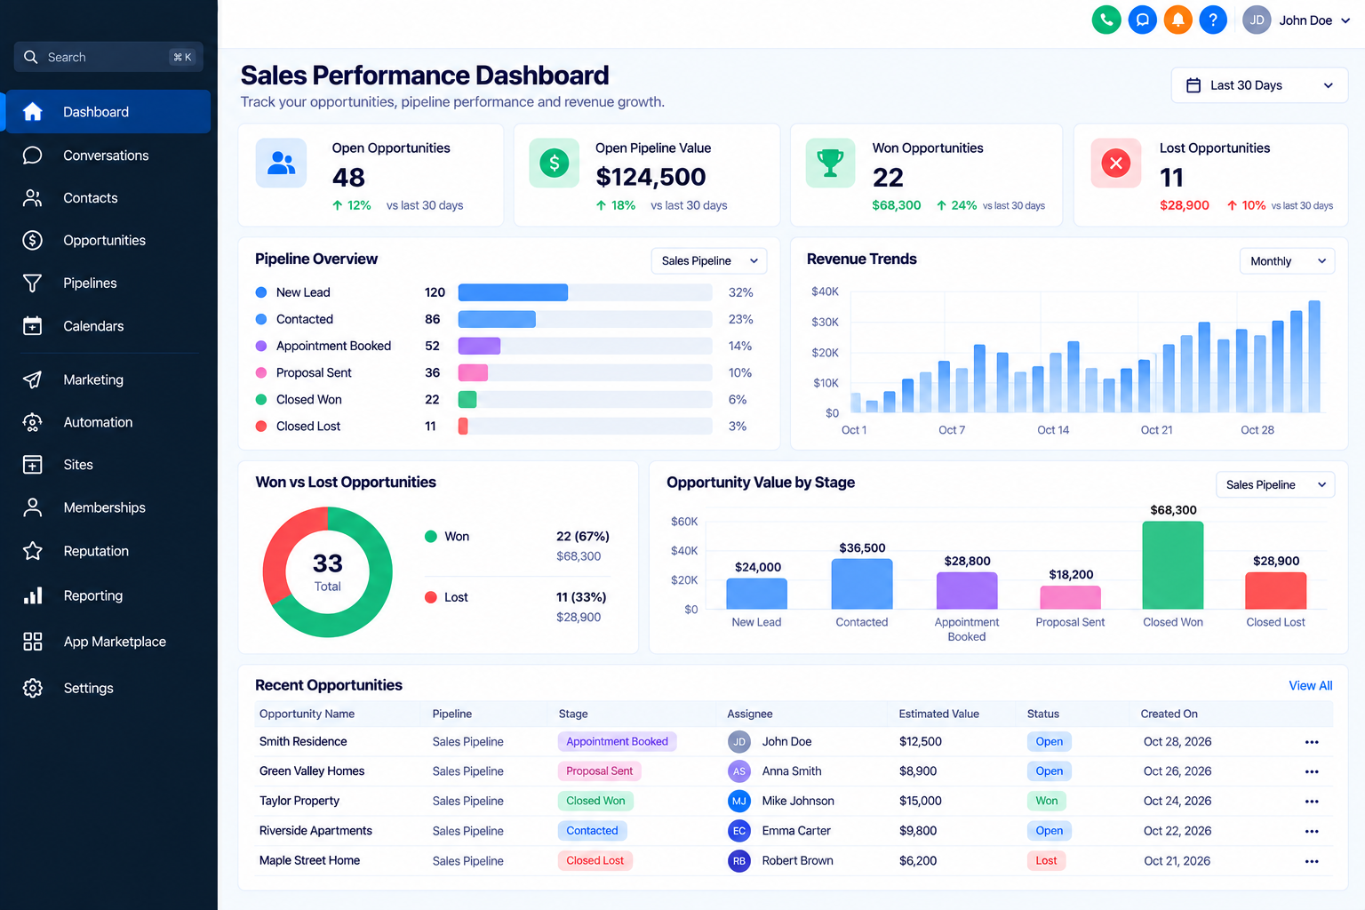1365x910 pixels.
Task: Click the Won vs Lost donut chart
Action: (x=327, y=572)
